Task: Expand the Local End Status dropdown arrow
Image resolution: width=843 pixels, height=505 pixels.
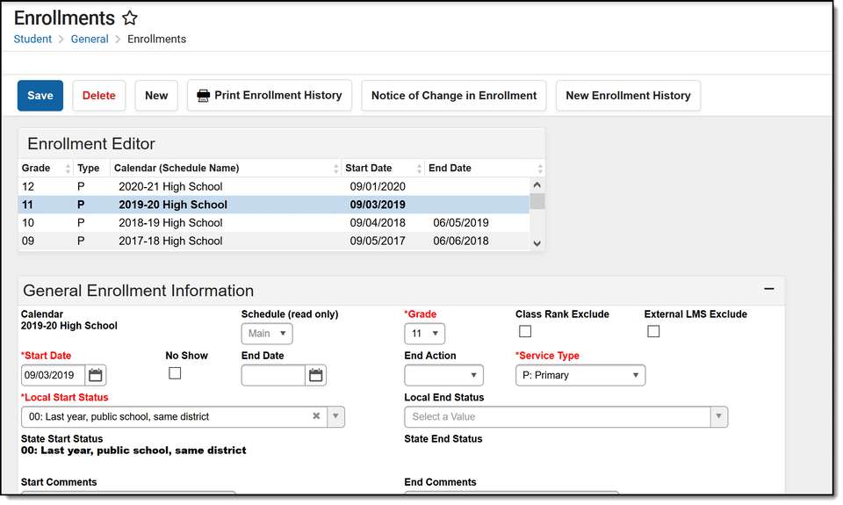Action: coord(719,416)
